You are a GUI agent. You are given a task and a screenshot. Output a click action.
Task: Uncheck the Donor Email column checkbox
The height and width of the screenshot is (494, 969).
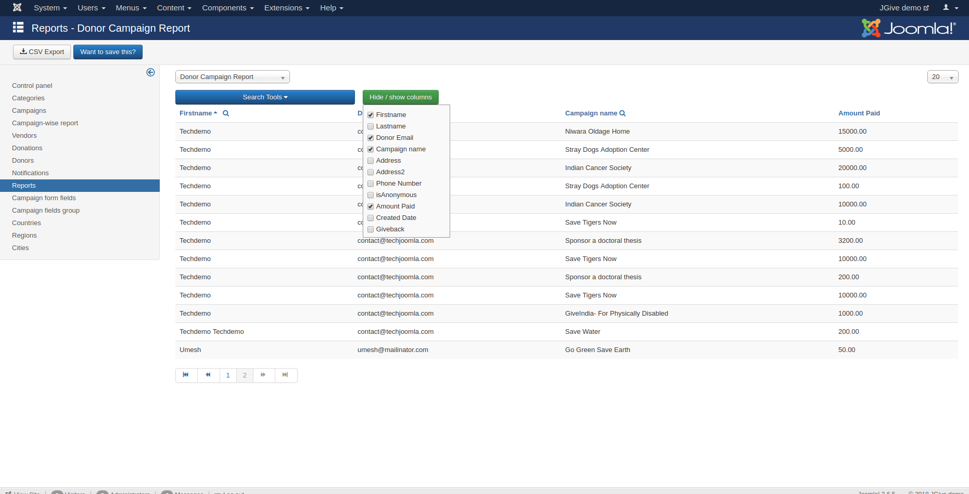371,138
